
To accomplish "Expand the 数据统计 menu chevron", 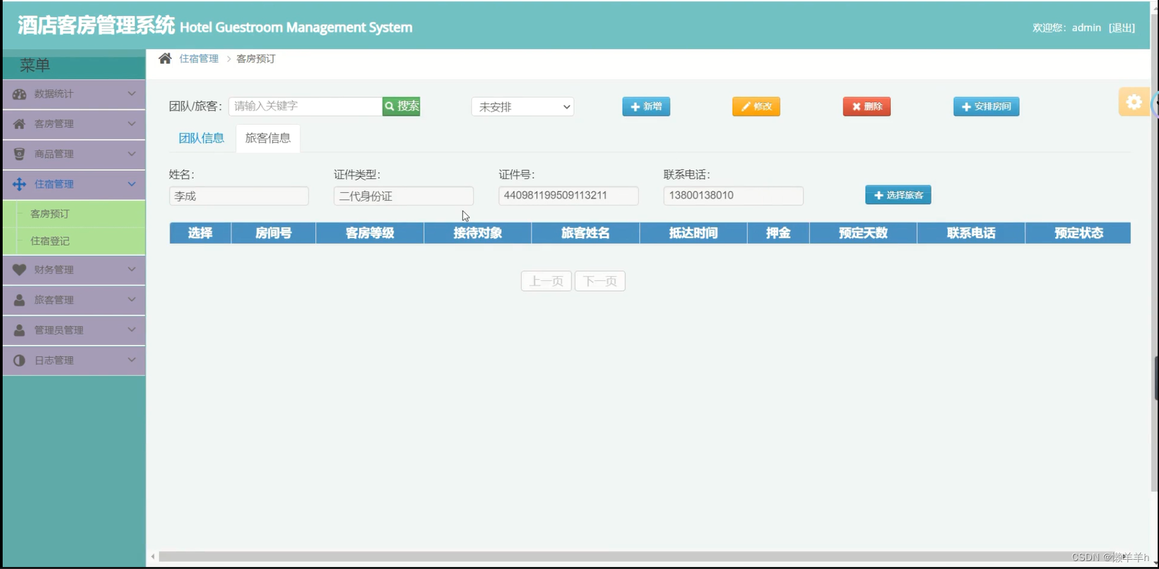I will (131, 93).
